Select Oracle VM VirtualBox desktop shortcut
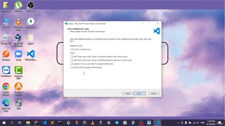225x126 pixels. tap(18, 40)
